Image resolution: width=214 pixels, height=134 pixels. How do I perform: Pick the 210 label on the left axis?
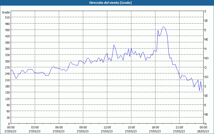pyautogui.click(x=7, y=80)
